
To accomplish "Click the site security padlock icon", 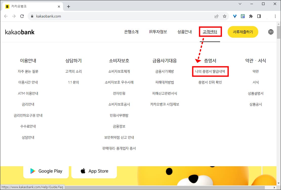I will (32, 16).
